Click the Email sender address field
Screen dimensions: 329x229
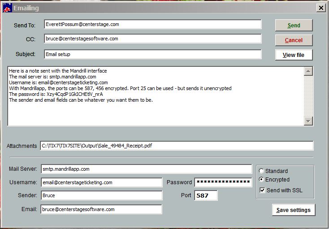(101, 209)
